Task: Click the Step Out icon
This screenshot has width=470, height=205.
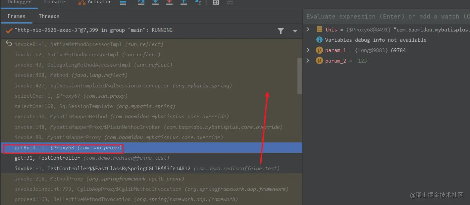Action: (x=183, y=2)
